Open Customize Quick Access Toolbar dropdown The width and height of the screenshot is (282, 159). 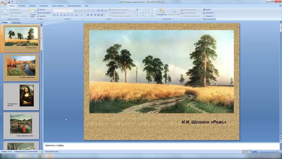[x=21, y=2]
